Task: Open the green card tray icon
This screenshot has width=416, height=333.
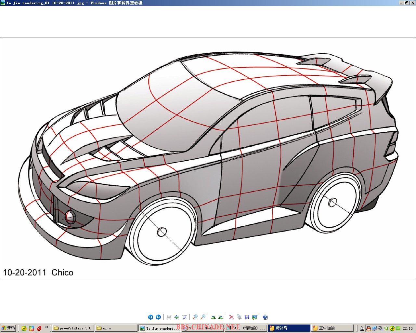Action: tap(398, 328)
